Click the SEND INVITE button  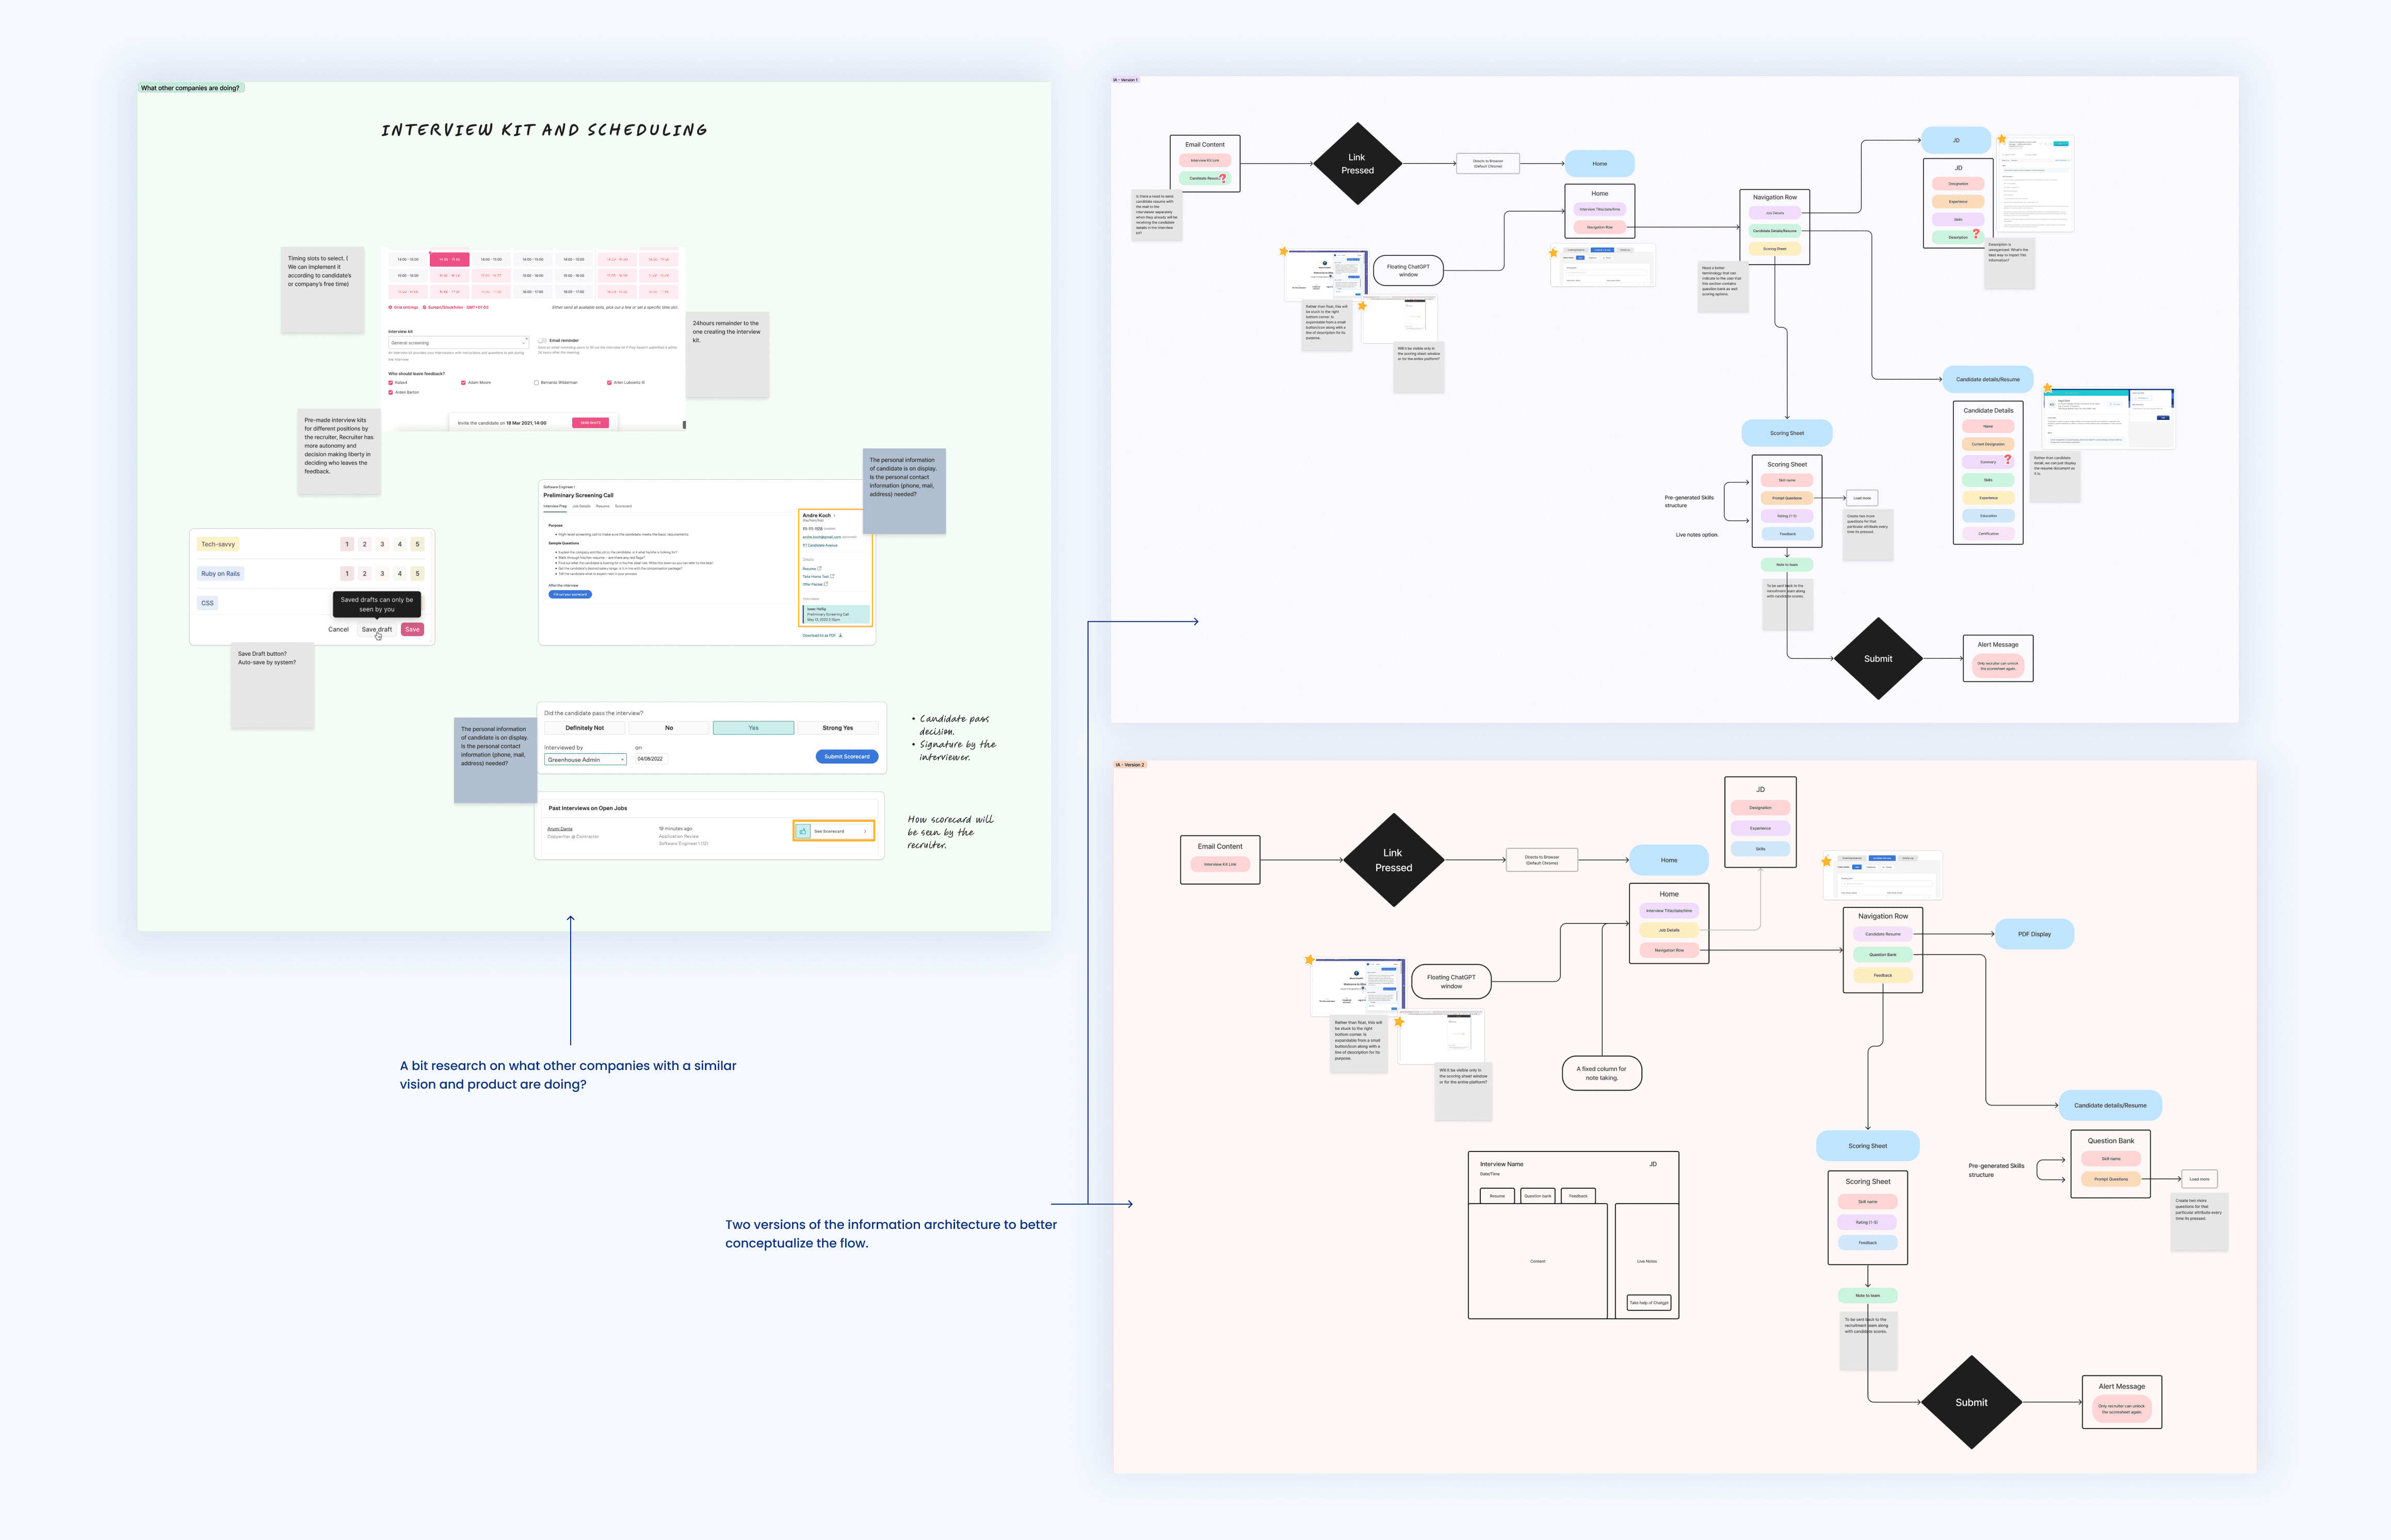pyautogui.click(x=590, y=423)
